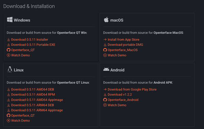Download the 0.5.11 Portable EXE
This screenshot has height=129, width=204.
(33, 45)
